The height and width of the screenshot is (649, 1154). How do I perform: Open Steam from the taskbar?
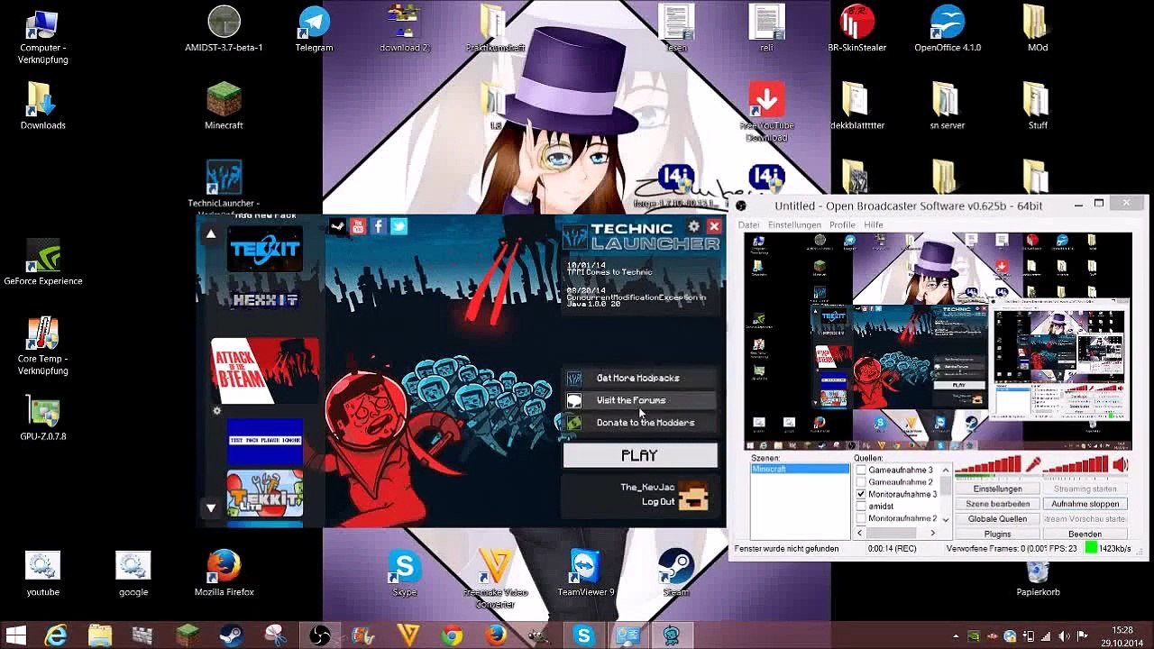231,635
